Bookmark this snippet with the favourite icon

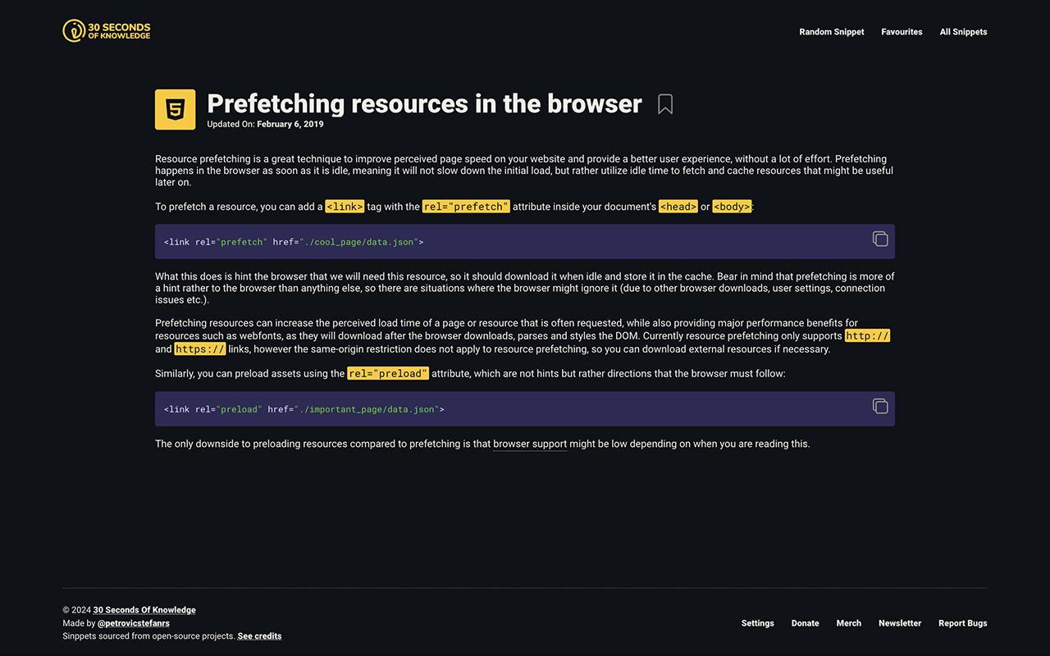coord(665,104)
